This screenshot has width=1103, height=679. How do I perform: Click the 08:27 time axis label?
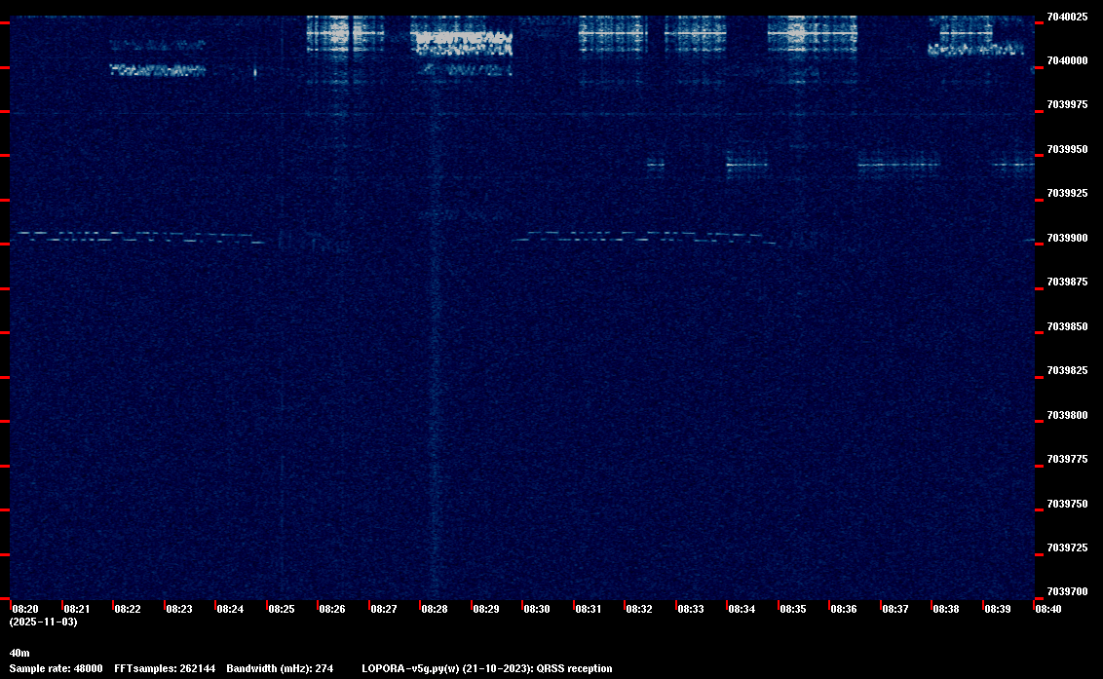pos(384,609)
